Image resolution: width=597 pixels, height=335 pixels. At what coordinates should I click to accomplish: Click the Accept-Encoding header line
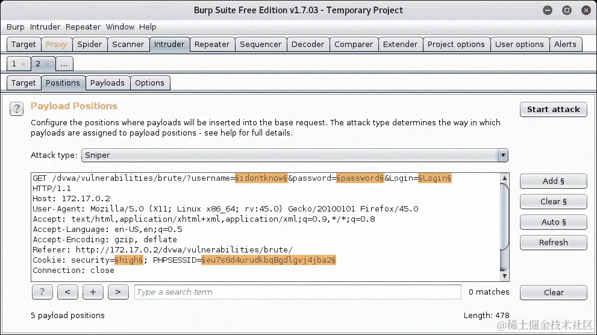click(x=105, y=239)
